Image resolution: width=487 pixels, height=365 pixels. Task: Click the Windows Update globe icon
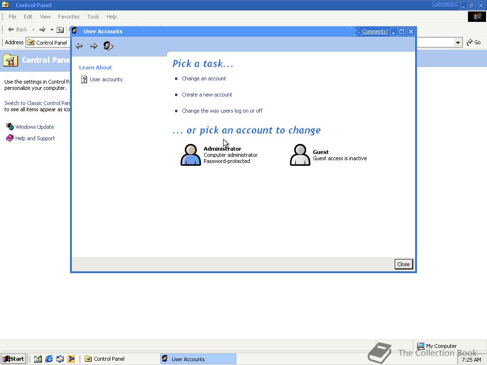pyautogui.click(x=10, y=126)
